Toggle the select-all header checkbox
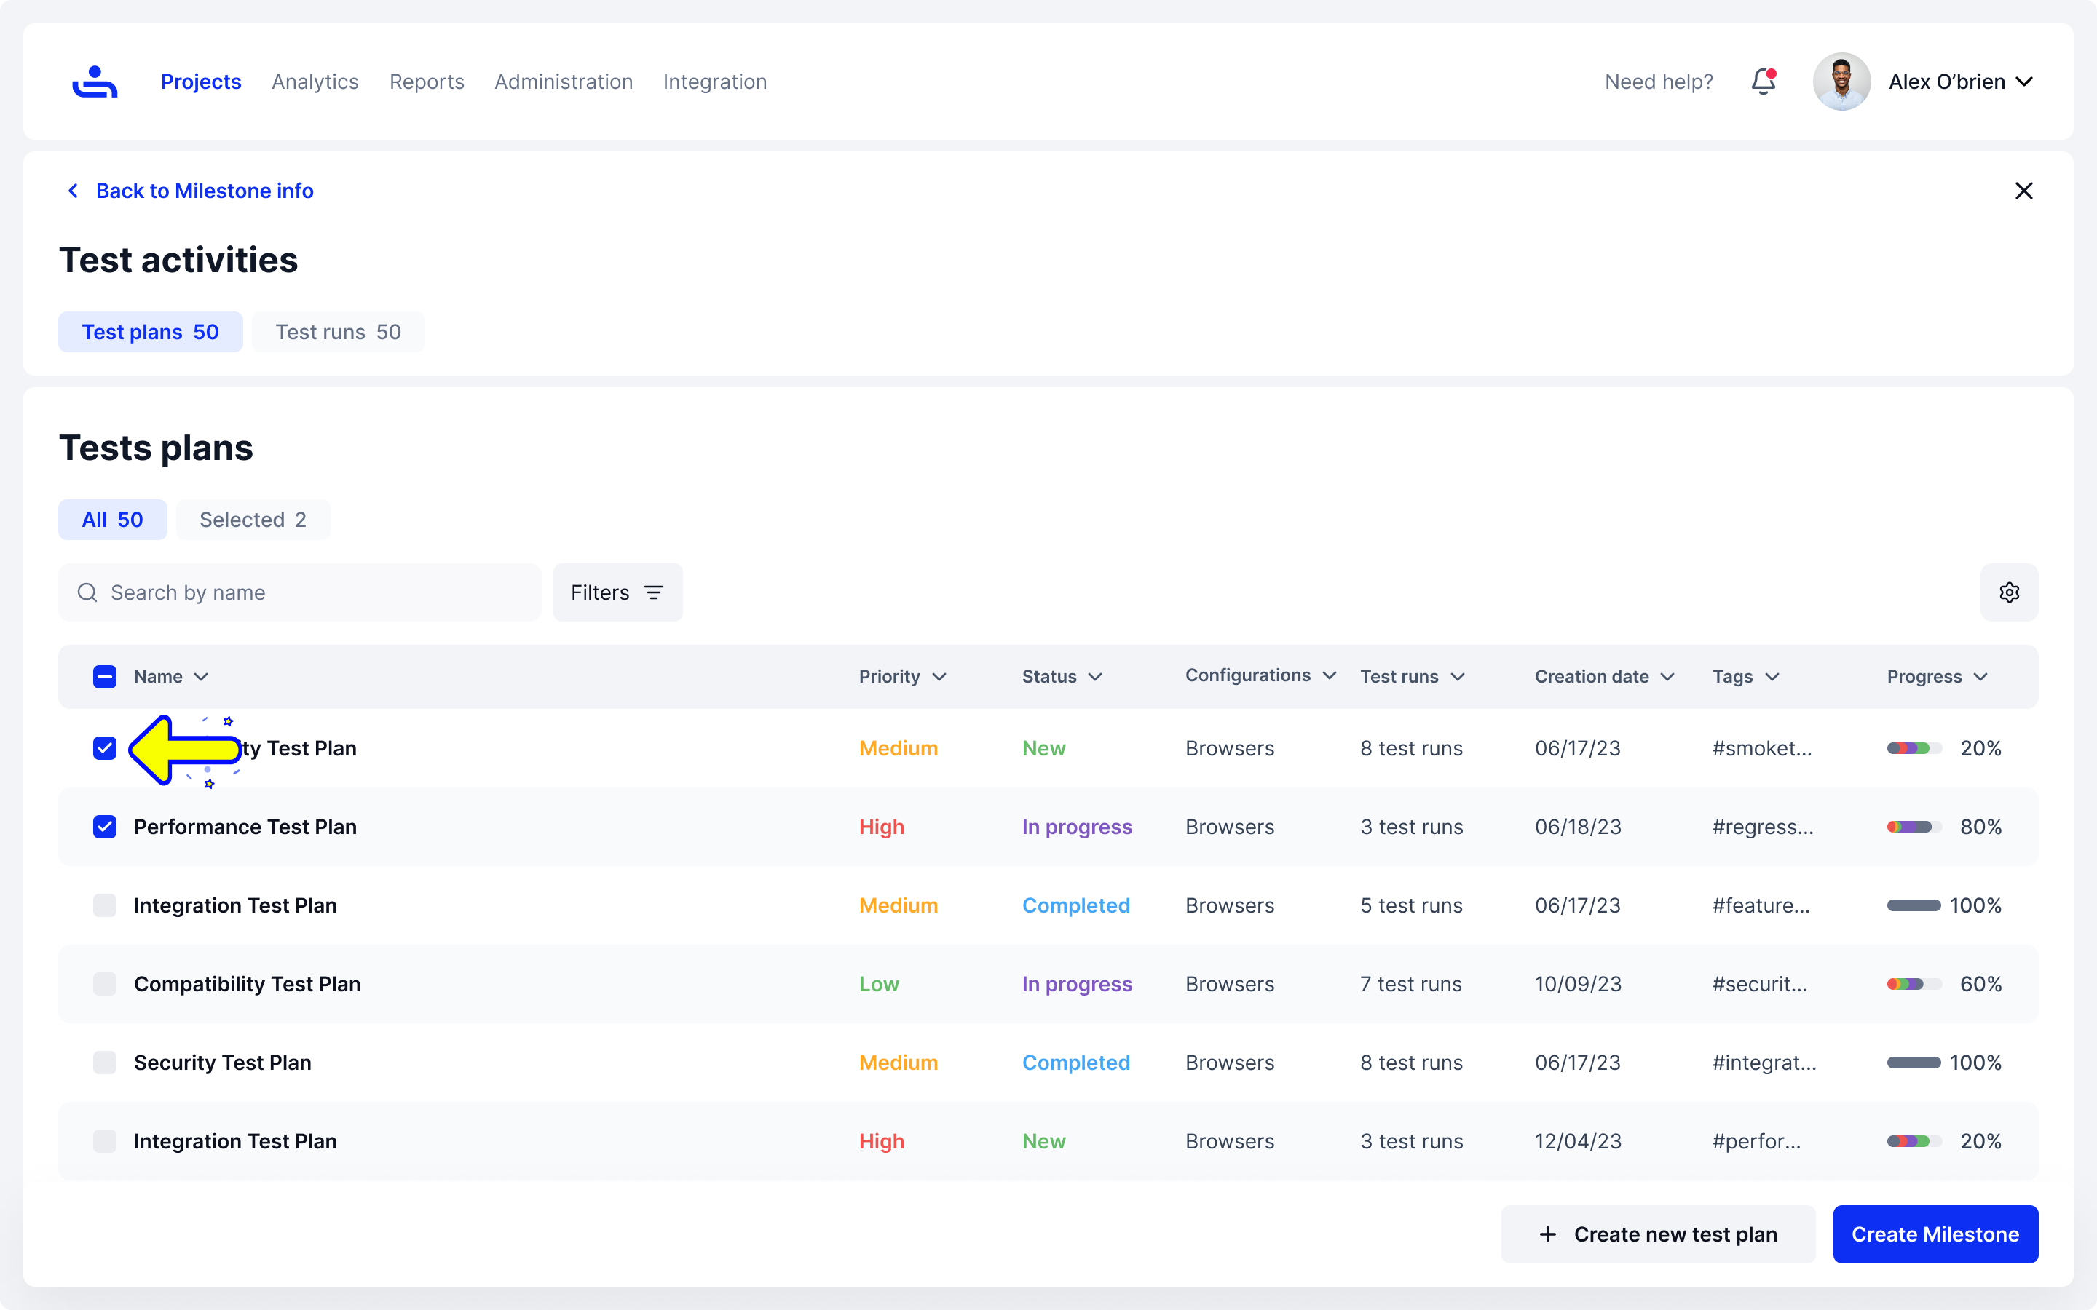This screenshot has height=1310, width=2097. (x=105, y=677)
